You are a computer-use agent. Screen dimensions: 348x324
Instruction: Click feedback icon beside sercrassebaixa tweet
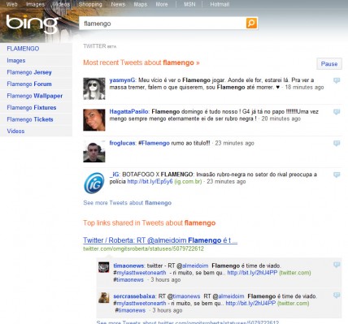[x=337, y=296]
